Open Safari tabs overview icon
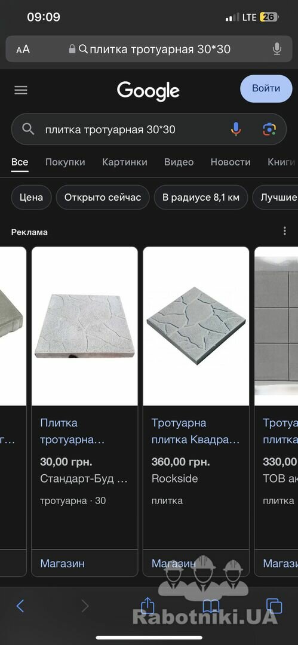Viewport: 298px width, 645px height. point(274,606)
